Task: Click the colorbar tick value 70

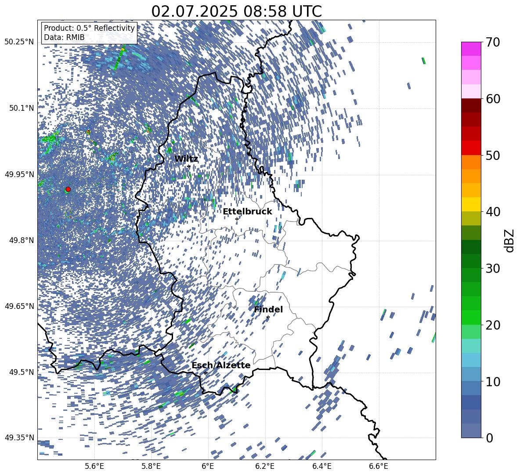Action: tap(492, 42)
